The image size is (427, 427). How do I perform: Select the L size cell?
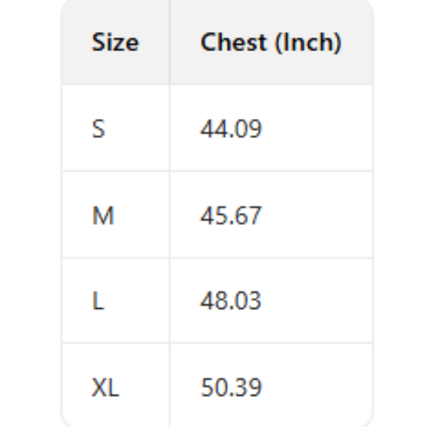pyautogui.click(x=97, y=301)
